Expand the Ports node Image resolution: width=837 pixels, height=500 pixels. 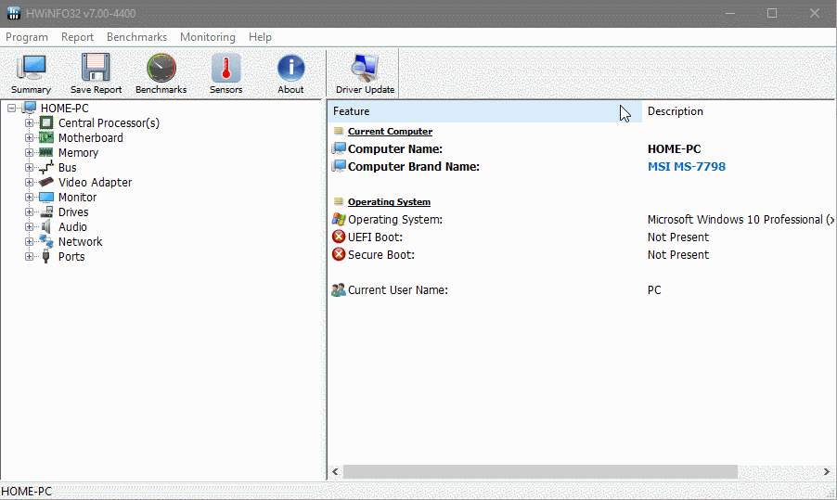click(x=29, y=257)
